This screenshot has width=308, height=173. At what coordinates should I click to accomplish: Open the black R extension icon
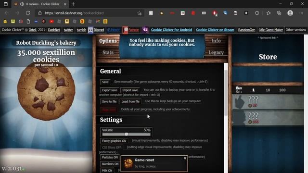tap(246, 13)
